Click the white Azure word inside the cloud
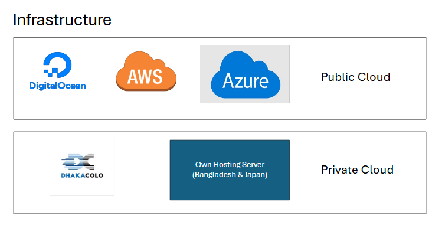This screenshot has width=432, height=241. (x=245, y=80)
